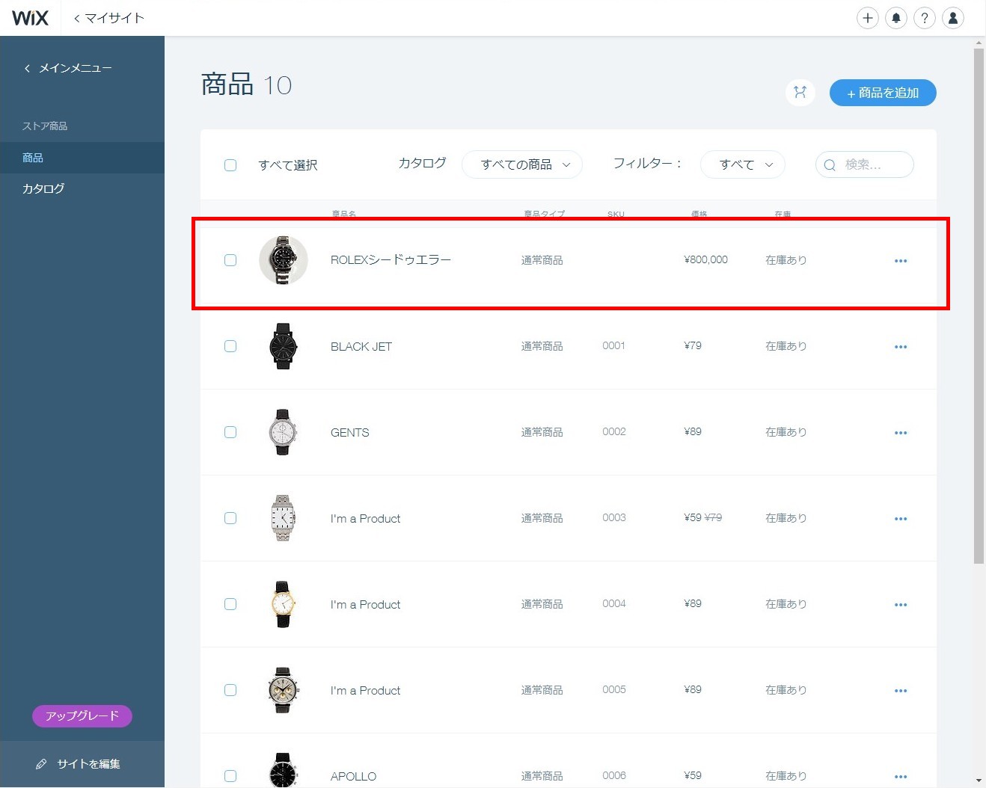Click 通常商品 in the GENTS row
Screen dimensions: 986x788
coord(542,432)
